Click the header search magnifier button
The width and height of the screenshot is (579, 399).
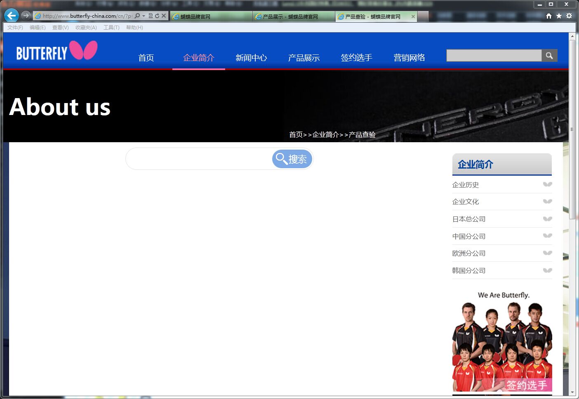[549, 56]
